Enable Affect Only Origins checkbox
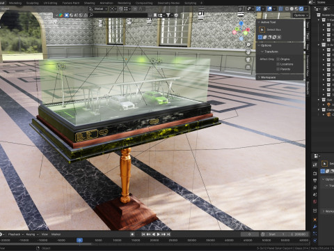Screen dimensions: 334x251 [x=278, y=59]
